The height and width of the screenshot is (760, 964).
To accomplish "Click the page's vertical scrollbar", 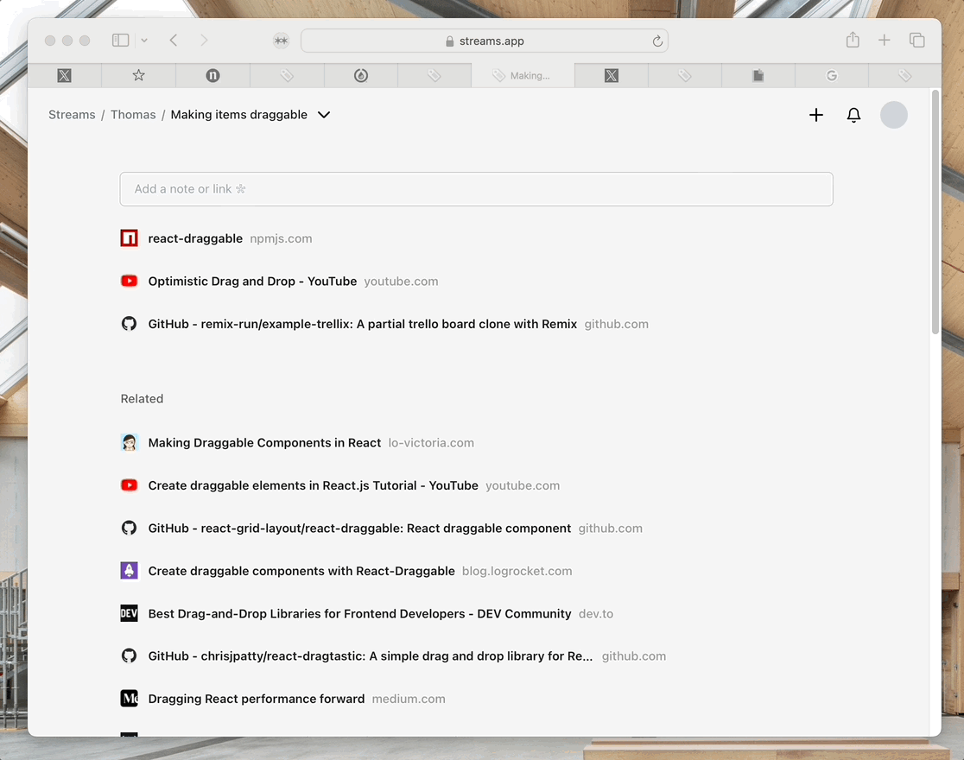I will click(935, 216).
